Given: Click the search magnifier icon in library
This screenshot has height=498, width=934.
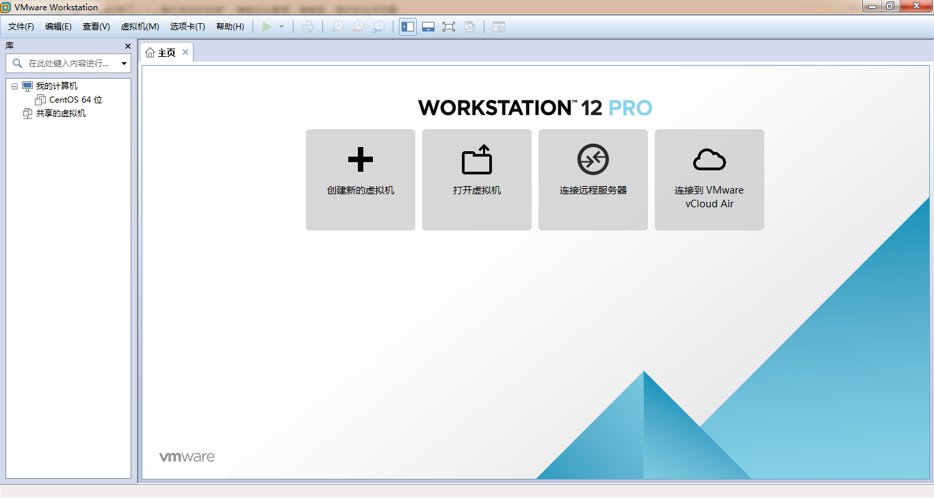Looking at the screenshot, I should 17,64.
